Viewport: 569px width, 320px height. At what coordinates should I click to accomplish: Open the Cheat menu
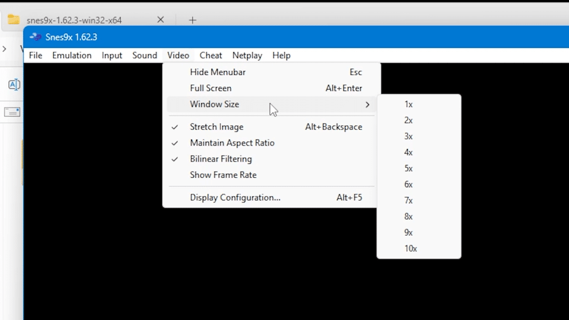coord(211,56)
